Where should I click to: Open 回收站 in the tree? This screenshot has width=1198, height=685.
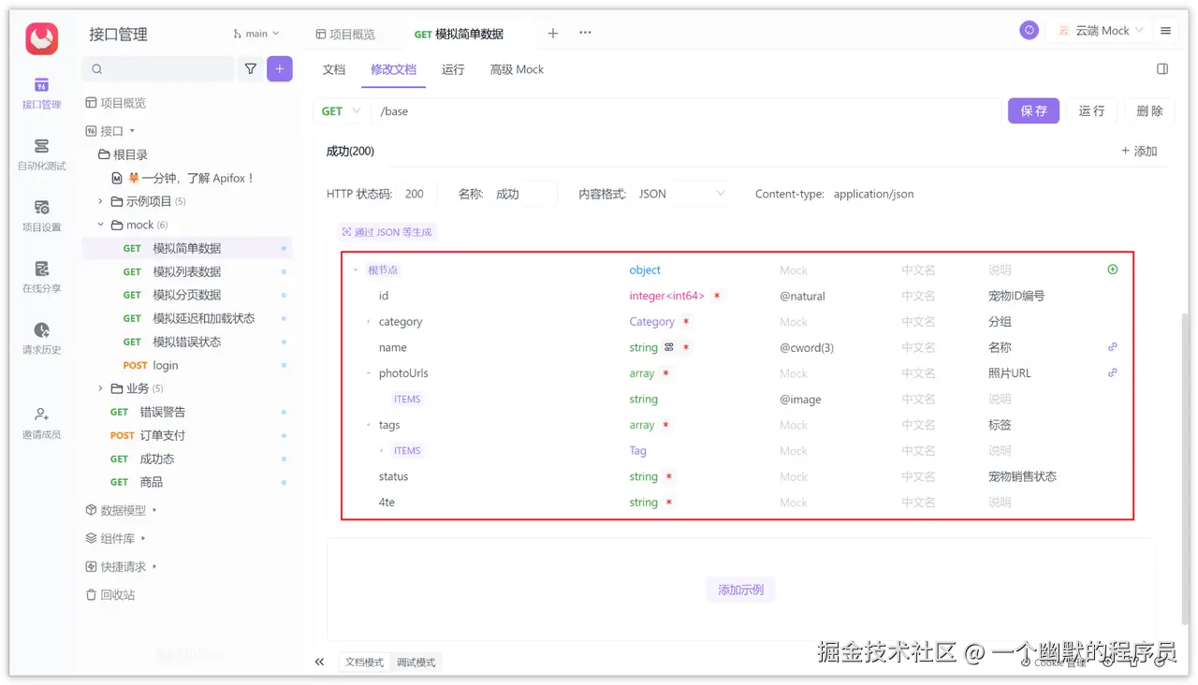coord(110,594)
